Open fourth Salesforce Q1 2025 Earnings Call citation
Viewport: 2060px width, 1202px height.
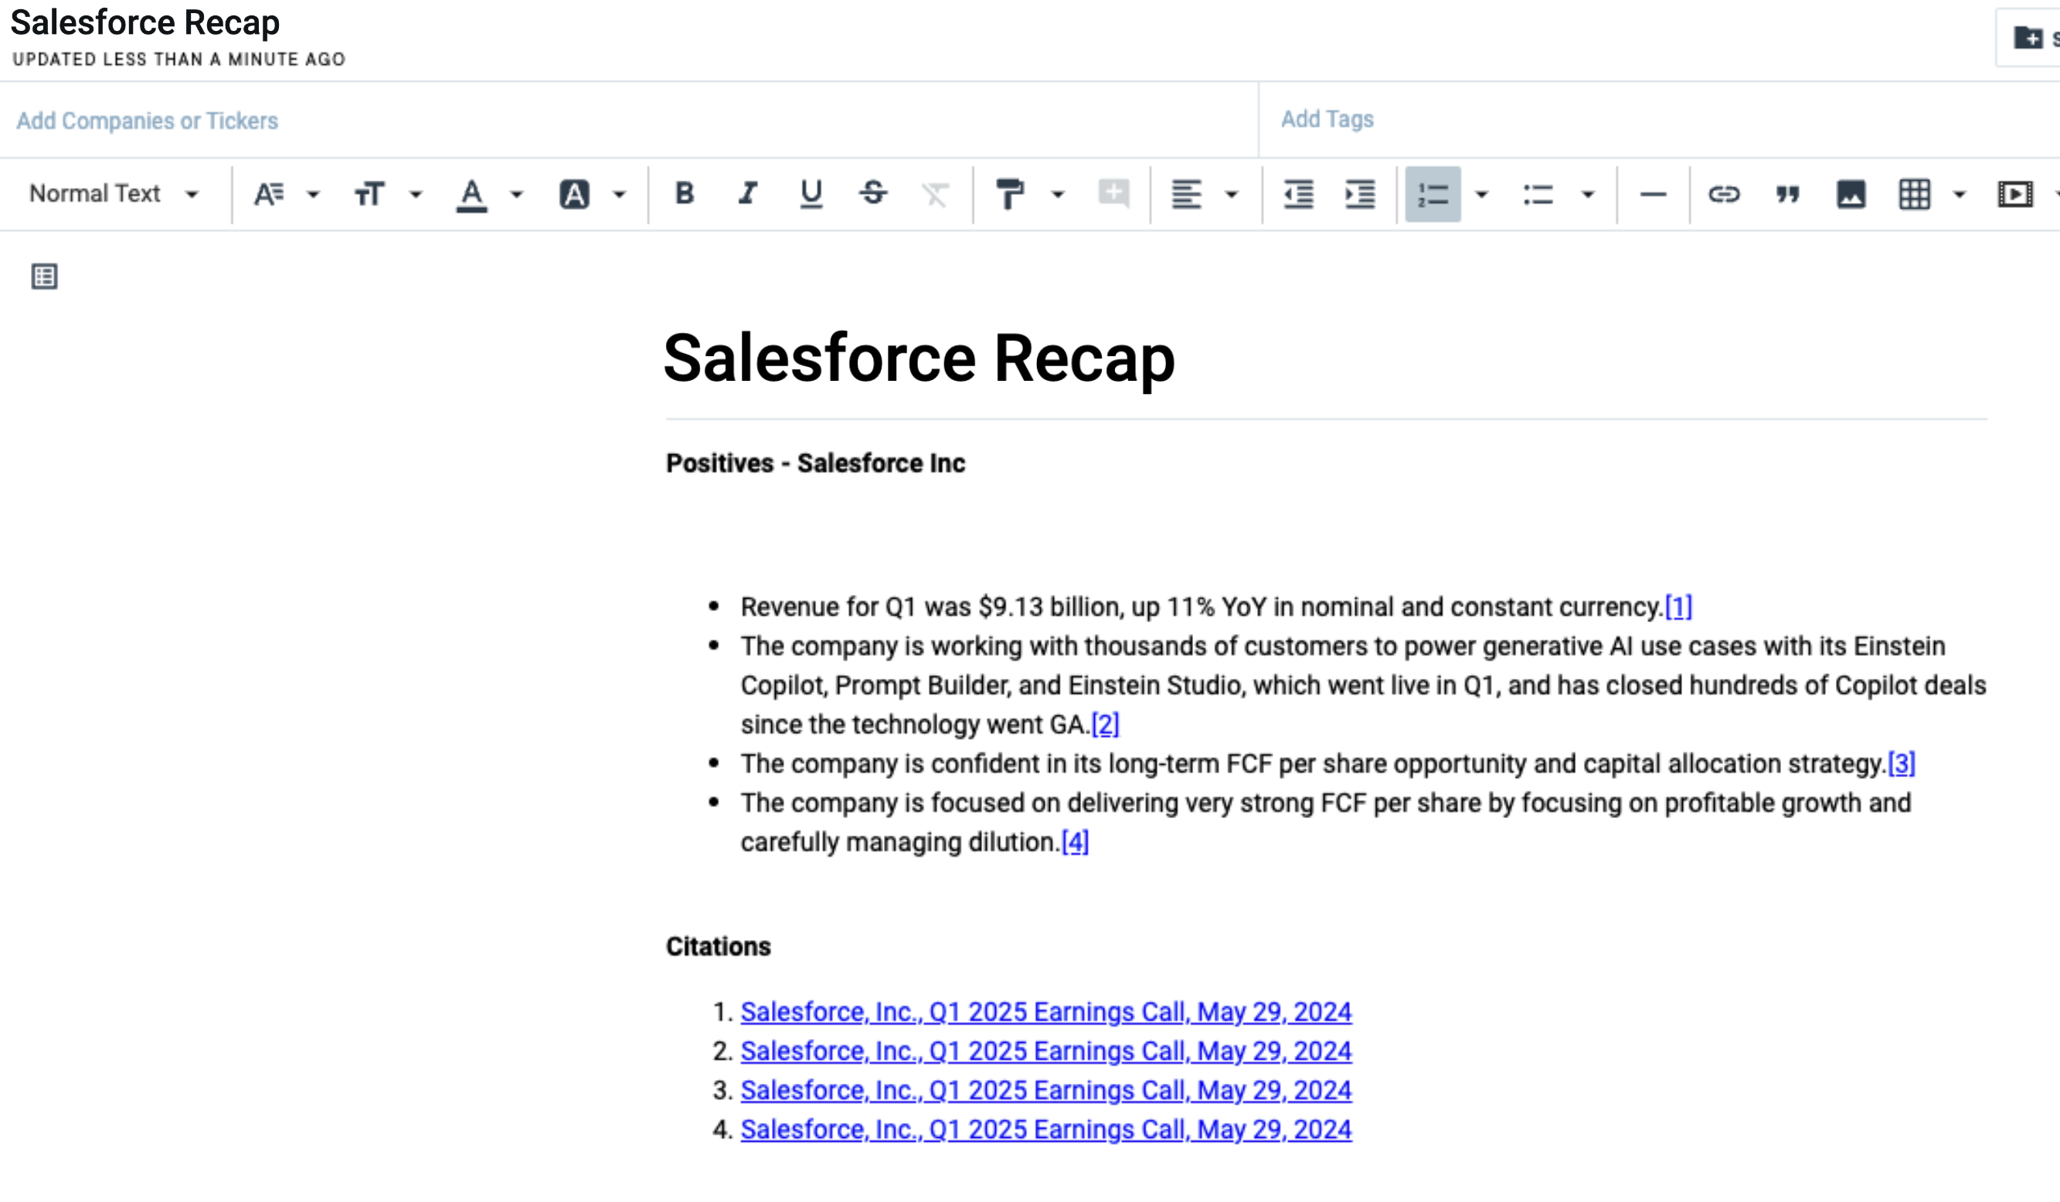pos(1046,1130)
